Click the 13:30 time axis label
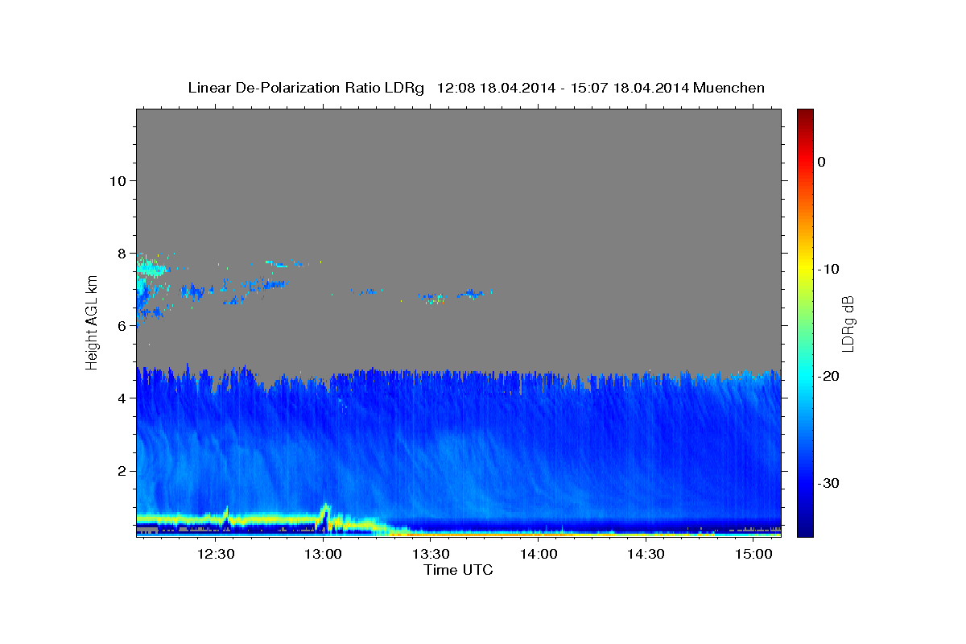The height and width of the screenshot is (644, 966). click(431, 554)
